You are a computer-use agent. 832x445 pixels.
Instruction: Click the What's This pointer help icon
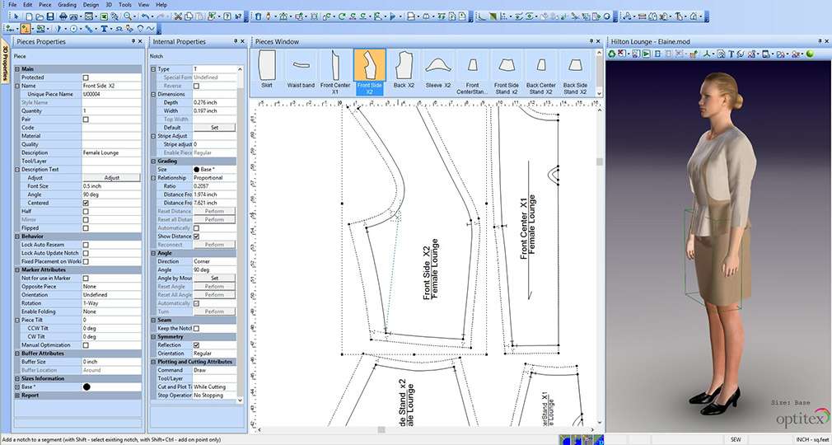point(238,16)
